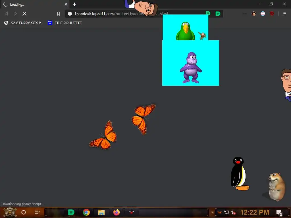Open the network tray icon
Image resolution: width=291 pixels, height=218 pixels.
226,212
